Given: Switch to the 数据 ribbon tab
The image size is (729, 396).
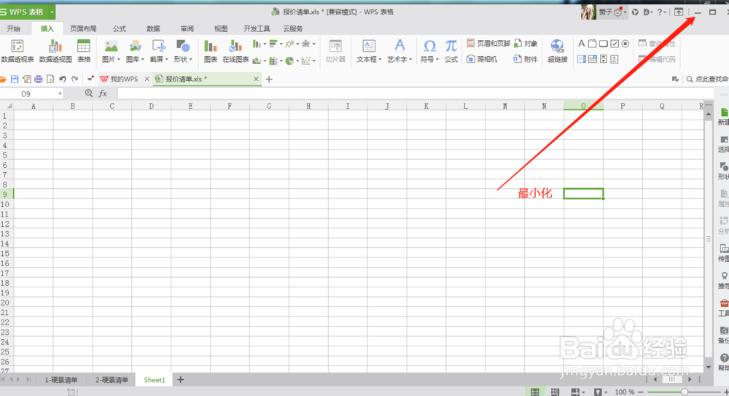Looking at the screenshot, I should [x=153, y=29].
